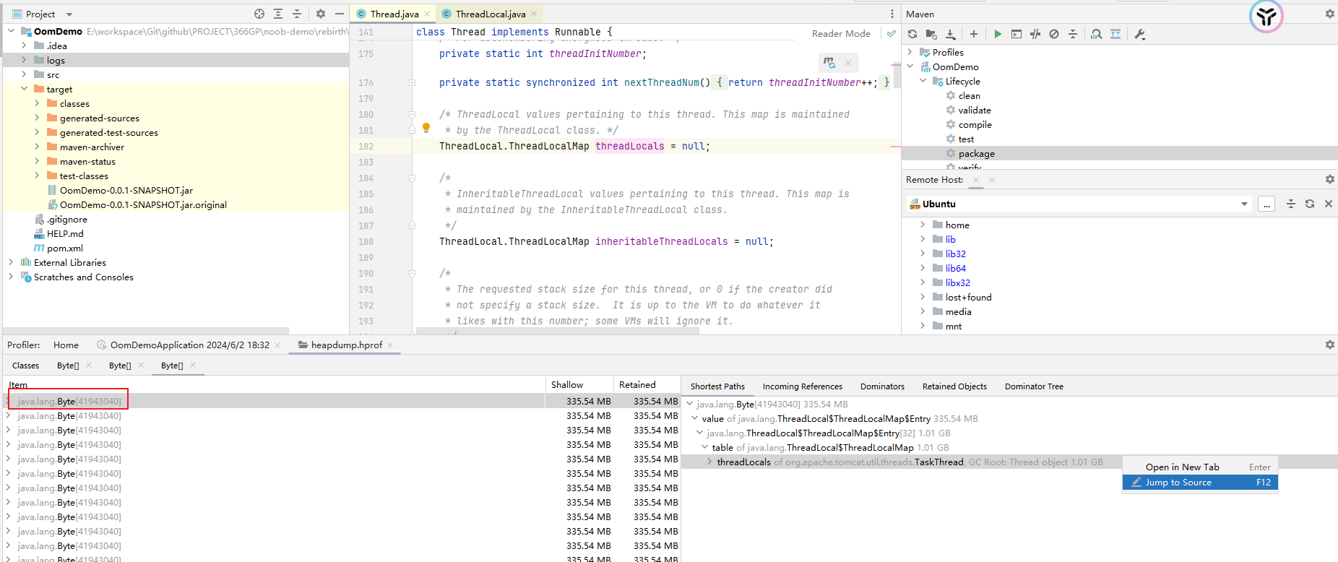Select the compile lifecycle goal
This screenshot has height=562, width=1338.
click(x=975, y=124)
